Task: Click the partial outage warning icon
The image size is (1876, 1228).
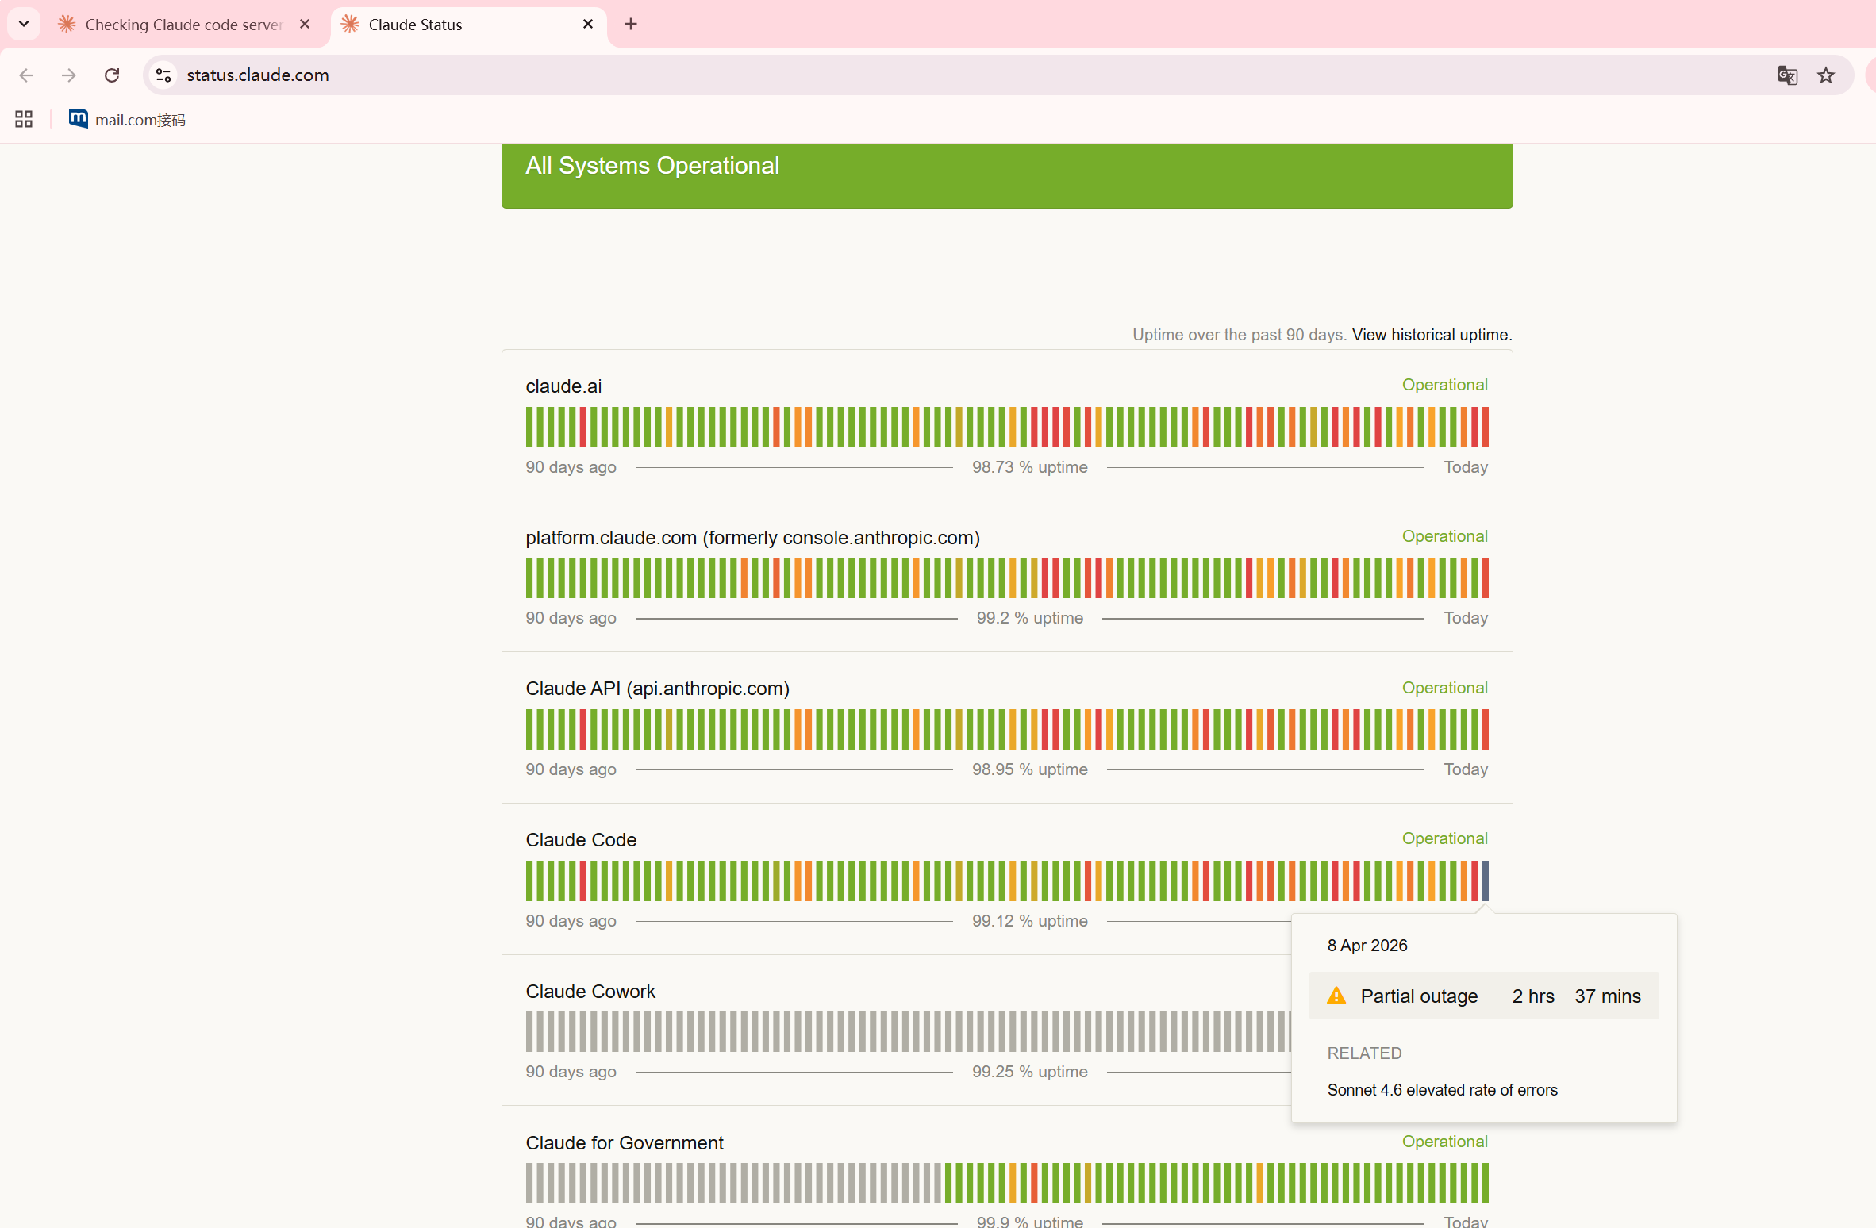Action: click(x=1336, y=996)
